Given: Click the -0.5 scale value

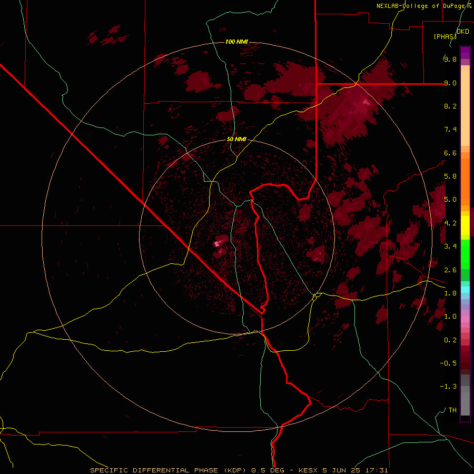Looking at the screenshot, I should 448,363.
